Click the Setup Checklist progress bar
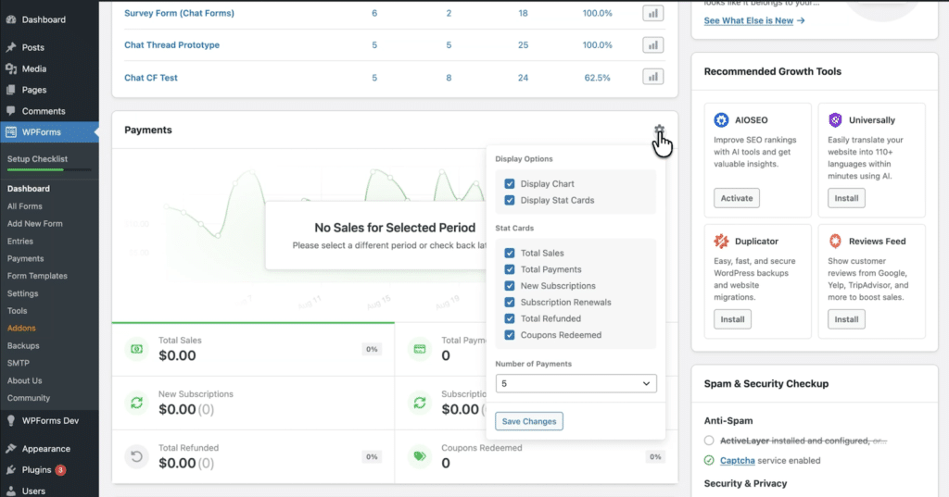The width and height of the screenshot is (949, 497). coord(49,170)
